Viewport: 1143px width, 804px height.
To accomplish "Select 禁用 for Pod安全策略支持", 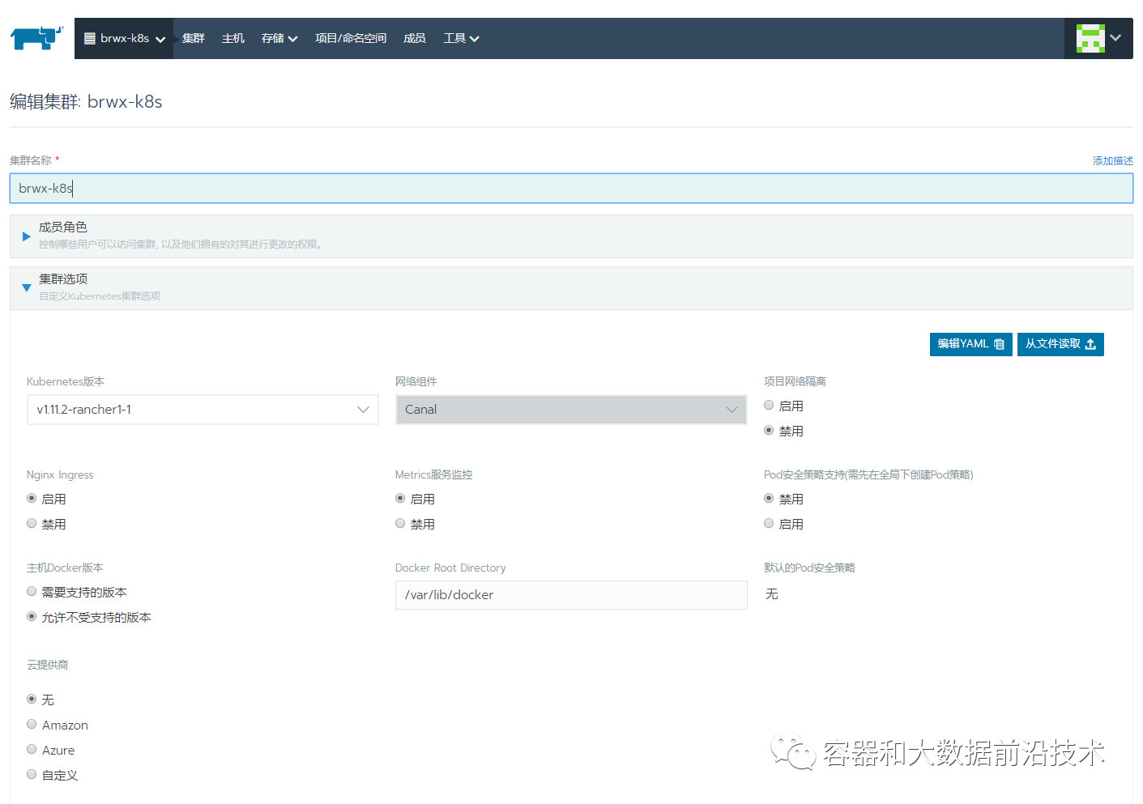I will (x=769, y=499).
